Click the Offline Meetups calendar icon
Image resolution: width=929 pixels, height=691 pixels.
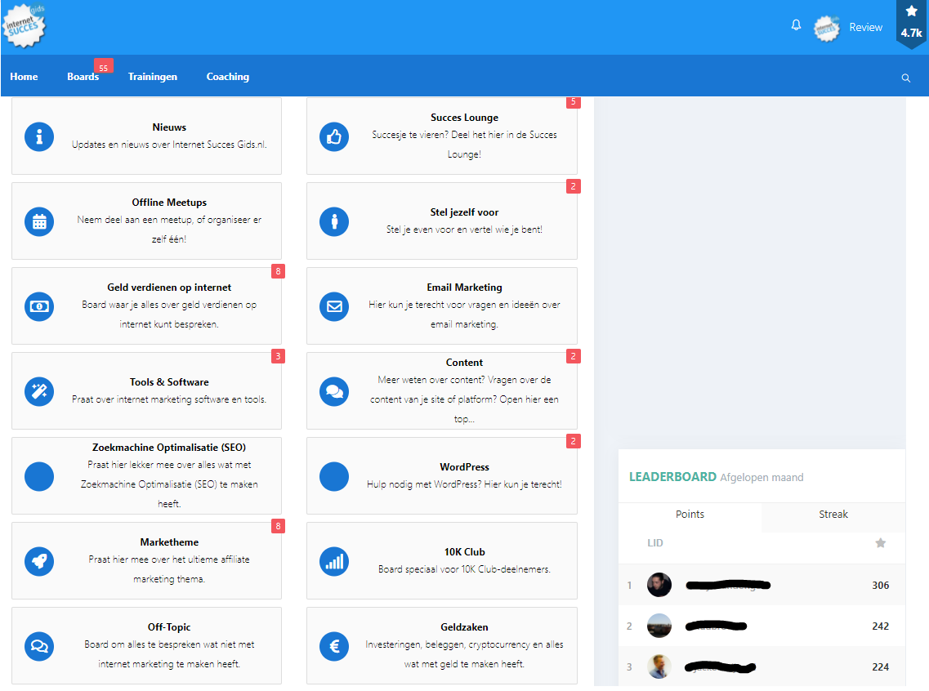[39, 221]
